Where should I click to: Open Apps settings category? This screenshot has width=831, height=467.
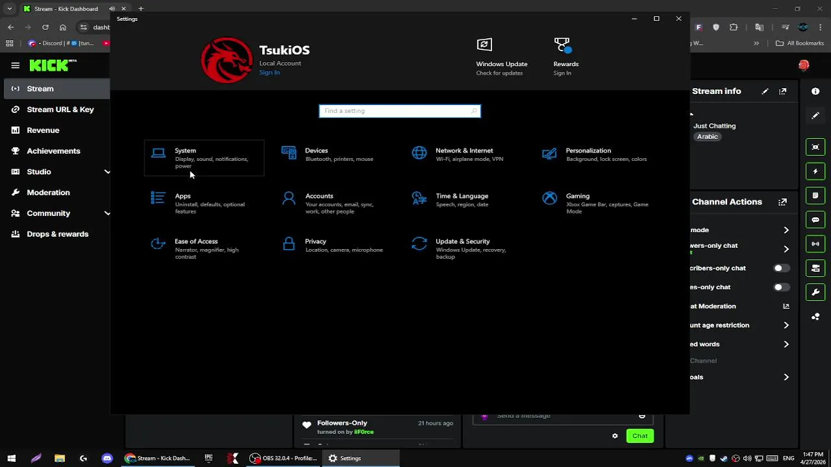[x=204, y=203]
